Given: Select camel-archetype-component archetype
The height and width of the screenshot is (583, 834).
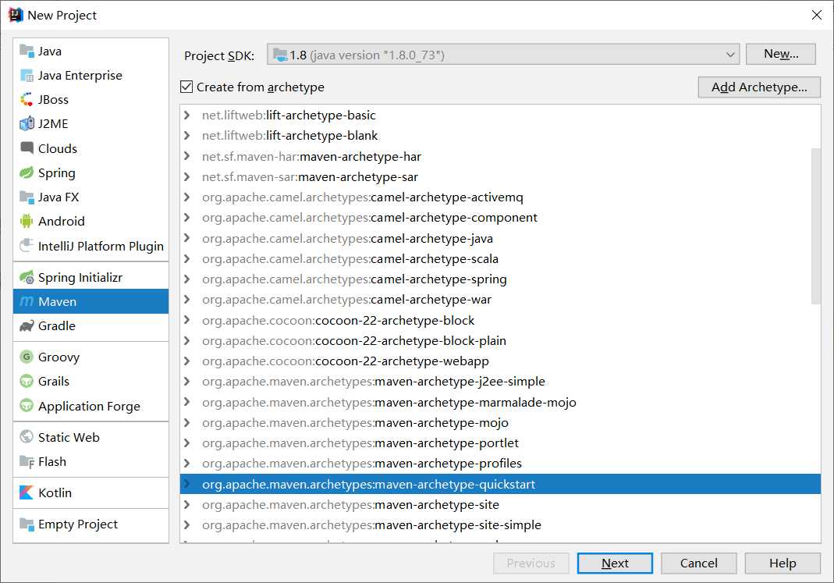Looking at the screenshot, I should pos(500,218).
